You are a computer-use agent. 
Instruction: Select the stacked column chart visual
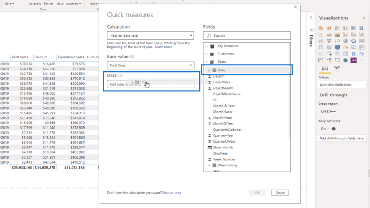[x=329, y=28]
